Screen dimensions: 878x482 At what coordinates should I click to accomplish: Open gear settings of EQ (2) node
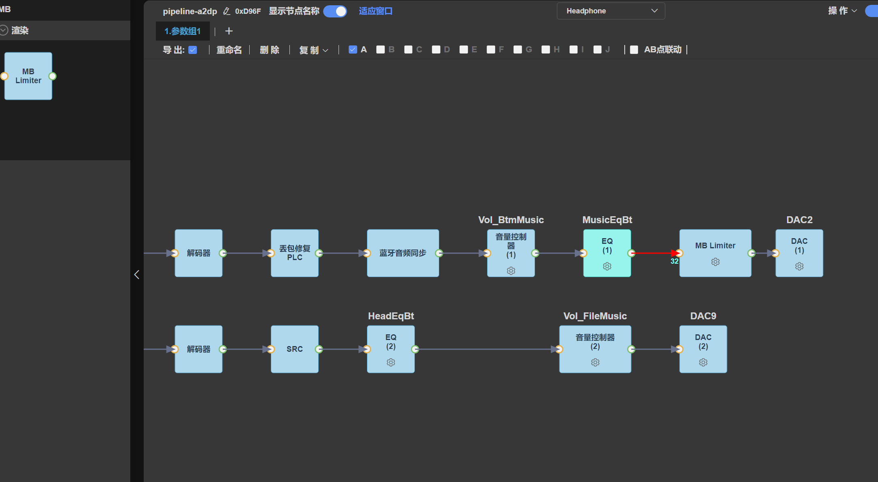391,362
